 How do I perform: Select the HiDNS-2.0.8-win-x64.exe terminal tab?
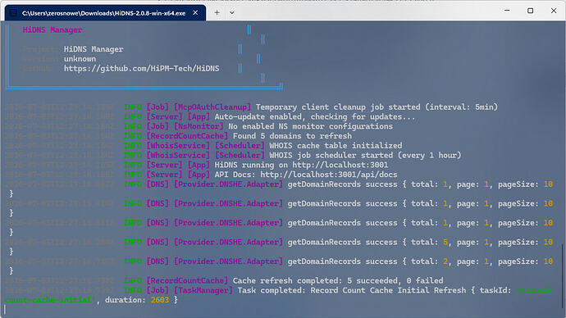[x=105, y=13]
